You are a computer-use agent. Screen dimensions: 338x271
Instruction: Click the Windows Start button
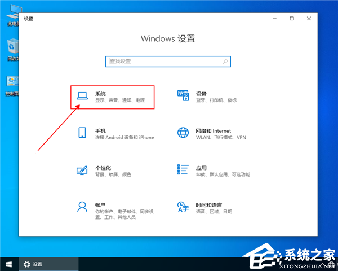[x=8, y=264]
